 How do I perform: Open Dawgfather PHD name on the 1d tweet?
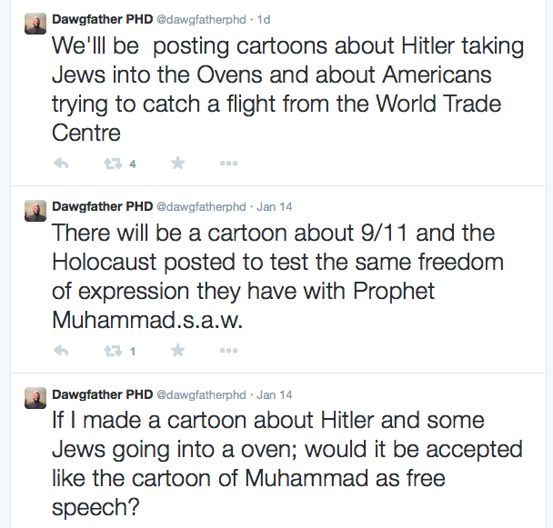pos(103,18)
